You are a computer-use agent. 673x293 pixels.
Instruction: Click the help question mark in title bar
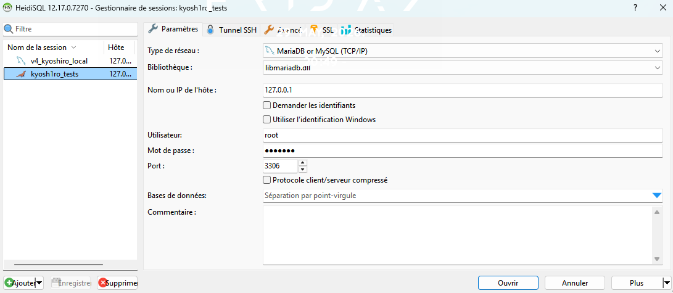tap(635, 8)
